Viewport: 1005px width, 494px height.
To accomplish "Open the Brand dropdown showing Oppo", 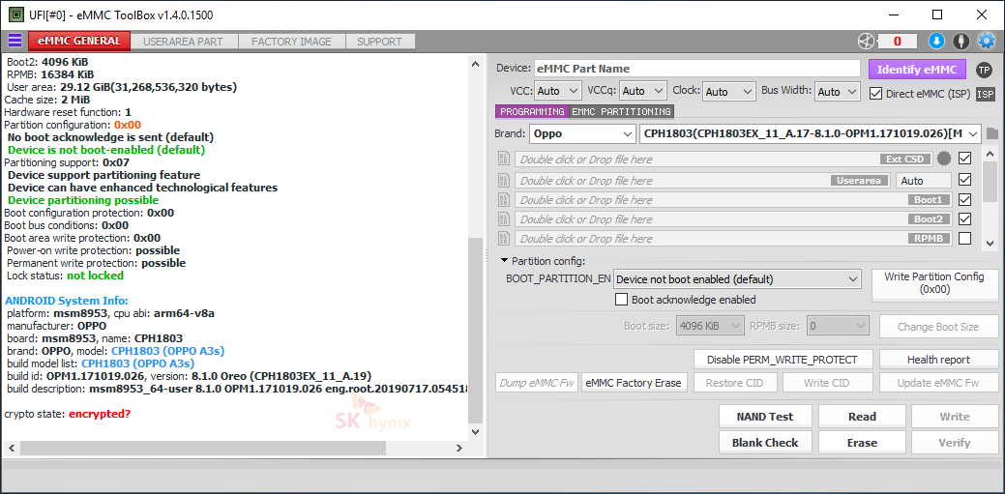I will (582, 134).
